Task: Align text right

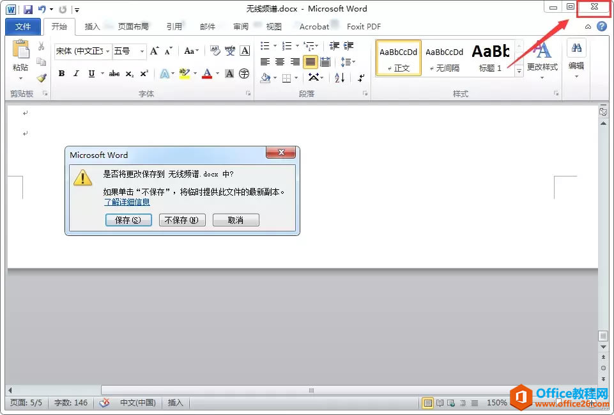Action: (295, 62)
